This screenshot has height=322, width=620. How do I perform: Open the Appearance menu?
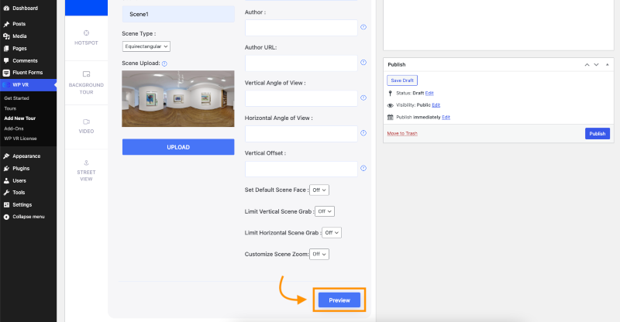(x=26, y=156)
